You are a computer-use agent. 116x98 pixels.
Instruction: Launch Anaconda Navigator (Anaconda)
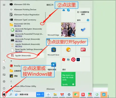[26, 30]
